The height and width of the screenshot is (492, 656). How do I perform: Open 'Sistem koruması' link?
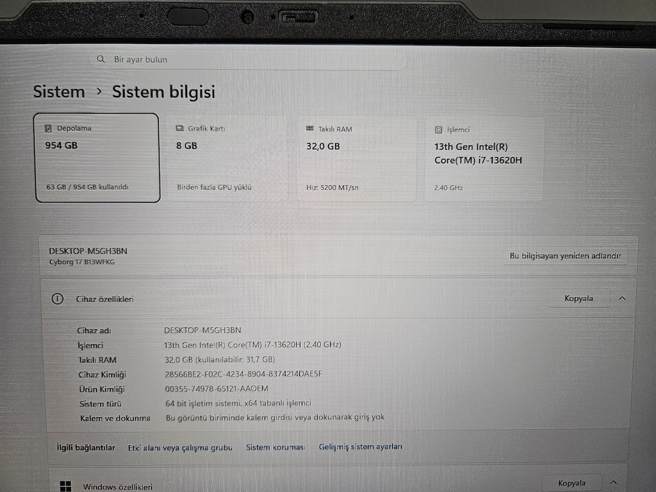pyautogui.click(x=275, y=447)
